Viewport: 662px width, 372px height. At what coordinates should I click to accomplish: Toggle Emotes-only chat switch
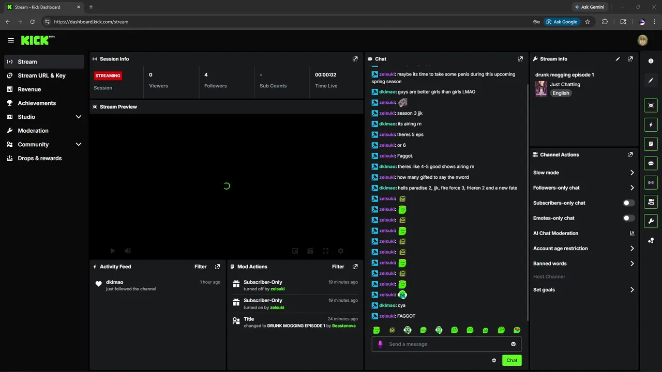(x=629, y=218)
